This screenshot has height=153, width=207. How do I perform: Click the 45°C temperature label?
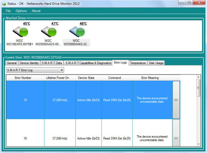[x=26, y=23]
